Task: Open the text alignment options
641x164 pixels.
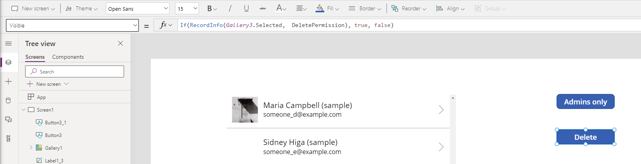Action: [x=301, y=8]
